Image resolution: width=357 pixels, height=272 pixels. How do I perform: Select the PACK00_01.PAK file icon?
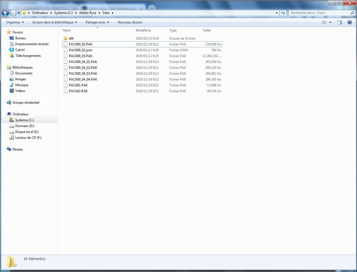click(66, 44)
